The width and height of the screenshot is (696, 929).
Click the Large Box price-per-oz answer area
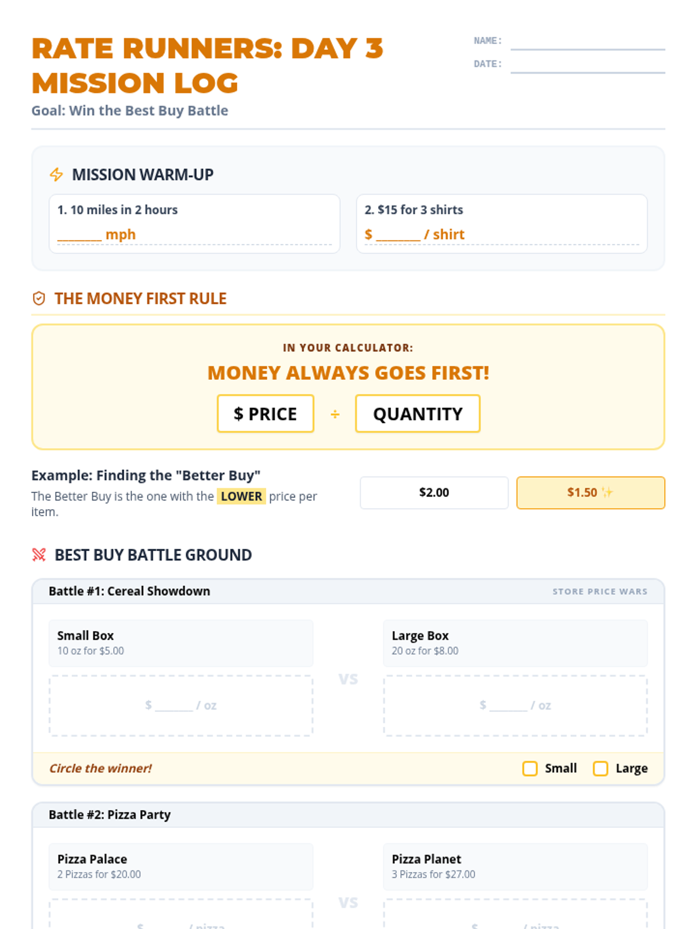click(x=515, y=705)
